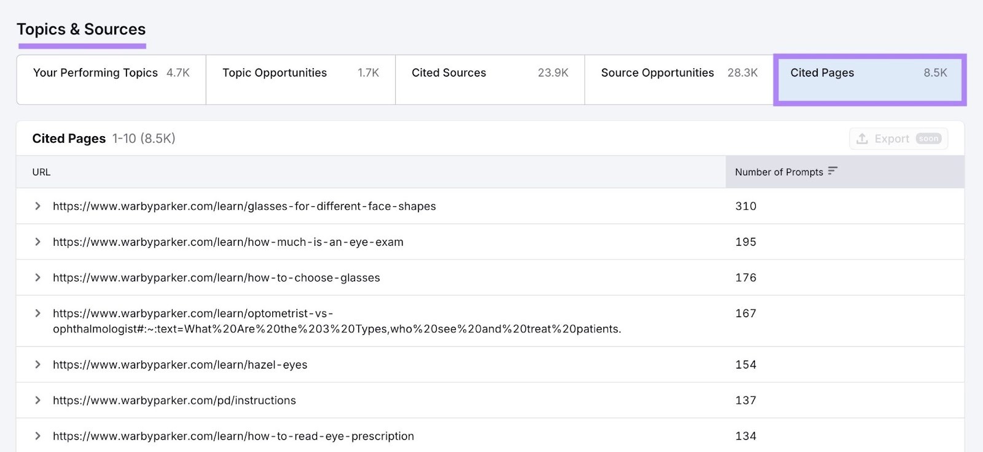Click the URL column header
Image resolution: width=983 pixels, height=452 pixels.
[41, 172]
